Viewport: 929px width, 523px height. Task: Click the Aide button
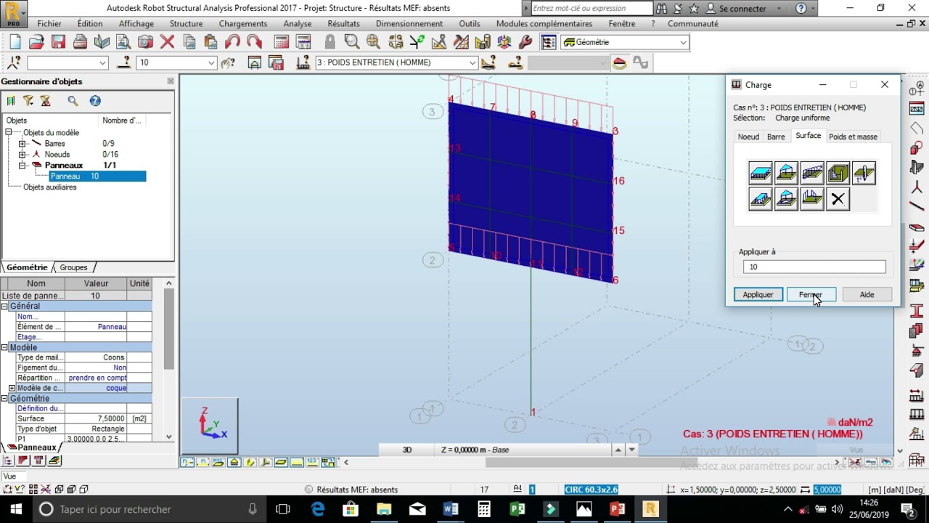[867, 295]
